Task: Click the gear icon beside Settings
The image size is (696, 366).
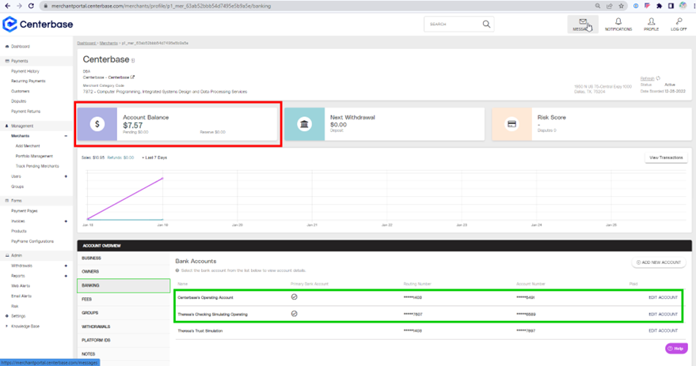Action: tap(6, 316)
